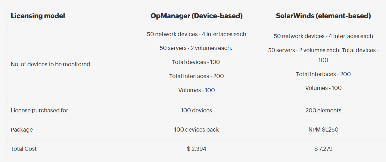Click 'Total interfaces - 200' under SolarWinds
Screen dimensions: 386x162
click(x=323, y=74)
